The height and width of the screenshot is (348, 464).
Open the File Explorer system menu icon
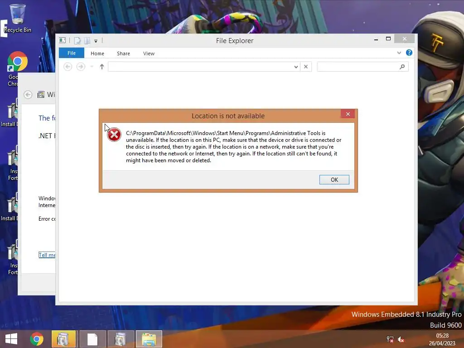click(62, 40)
